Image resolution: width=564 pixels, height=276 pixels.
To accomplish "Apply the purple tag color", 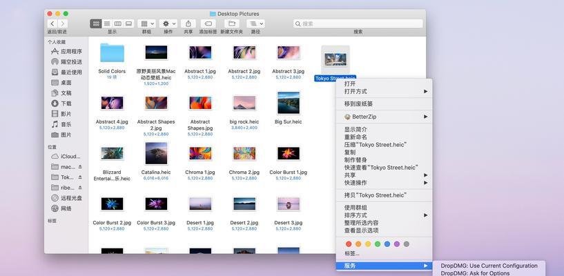I will pyautogui.click(x=397, y=244).
